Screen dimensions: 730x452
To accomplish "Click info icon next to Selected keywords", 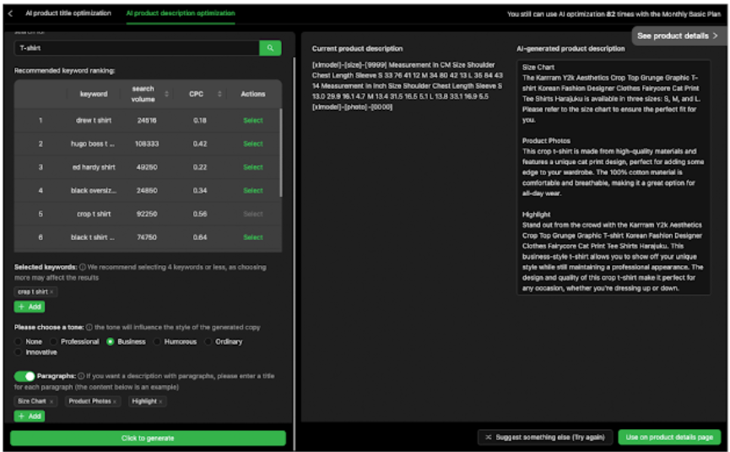I will tap(83, 267).
